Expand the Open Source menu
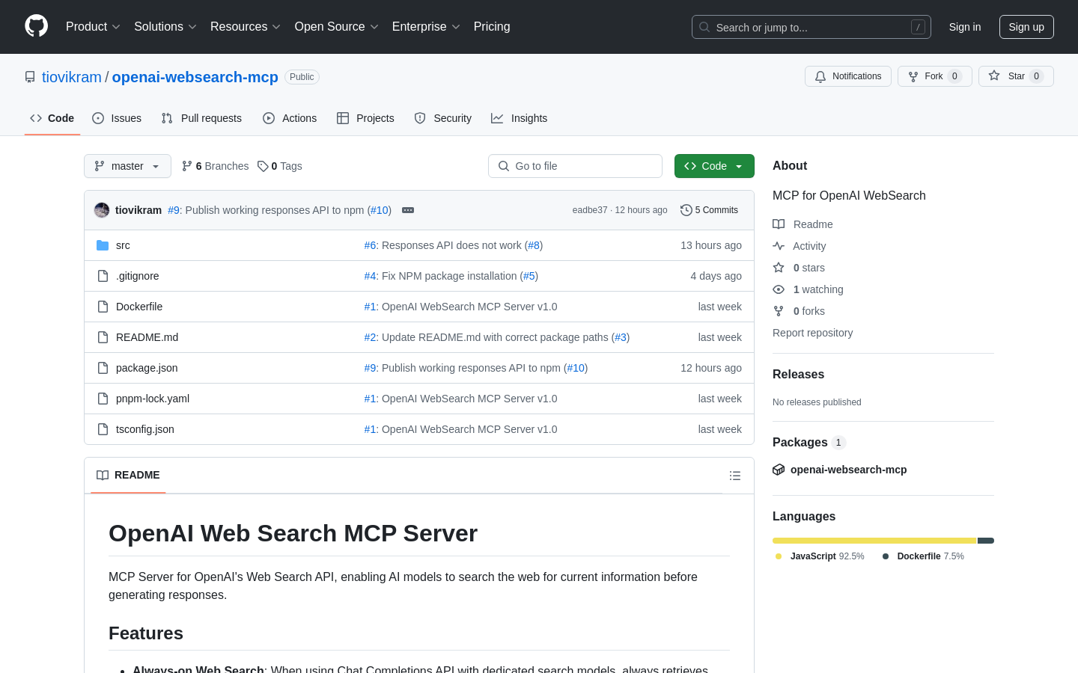 pos(337,26)
